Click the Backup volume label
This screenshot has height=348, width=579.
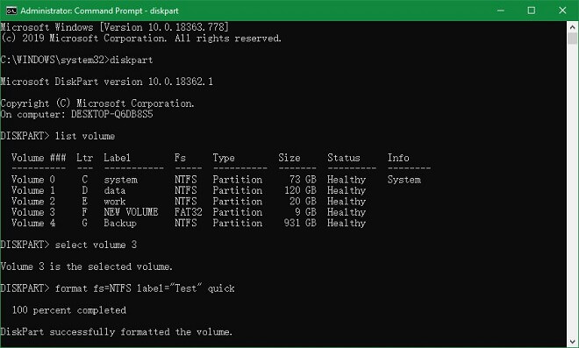[120, 224]
